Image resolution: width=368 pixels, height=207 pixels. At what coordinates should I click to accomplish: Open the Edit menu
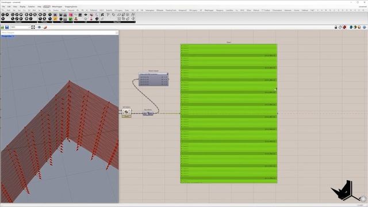click(9, 6)
